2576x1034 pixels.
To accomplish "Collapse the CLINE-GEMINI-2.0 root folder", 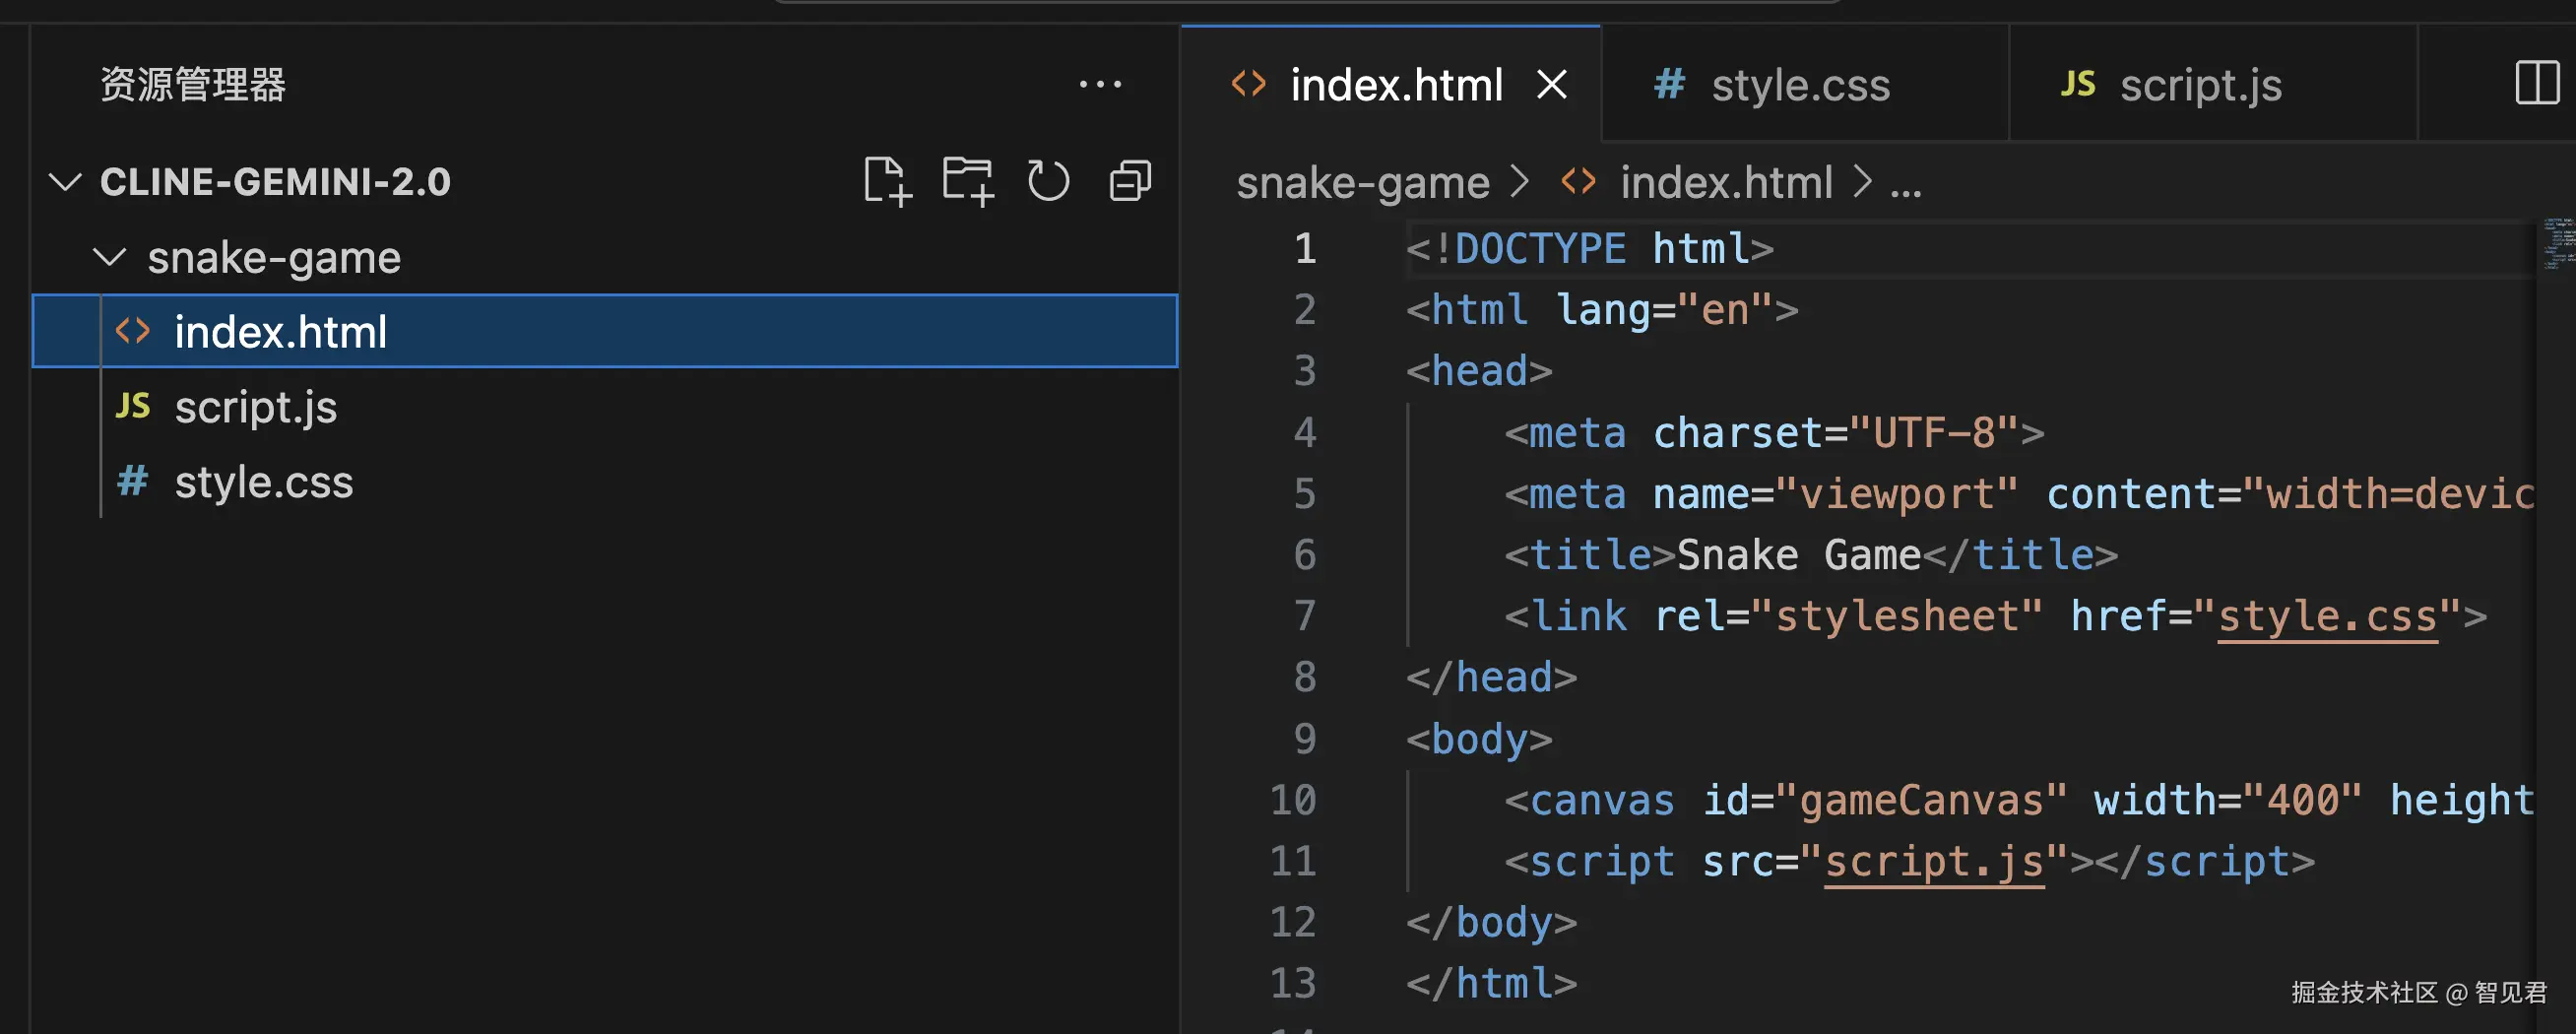I will pyautogui.click(x=66, y=182).
